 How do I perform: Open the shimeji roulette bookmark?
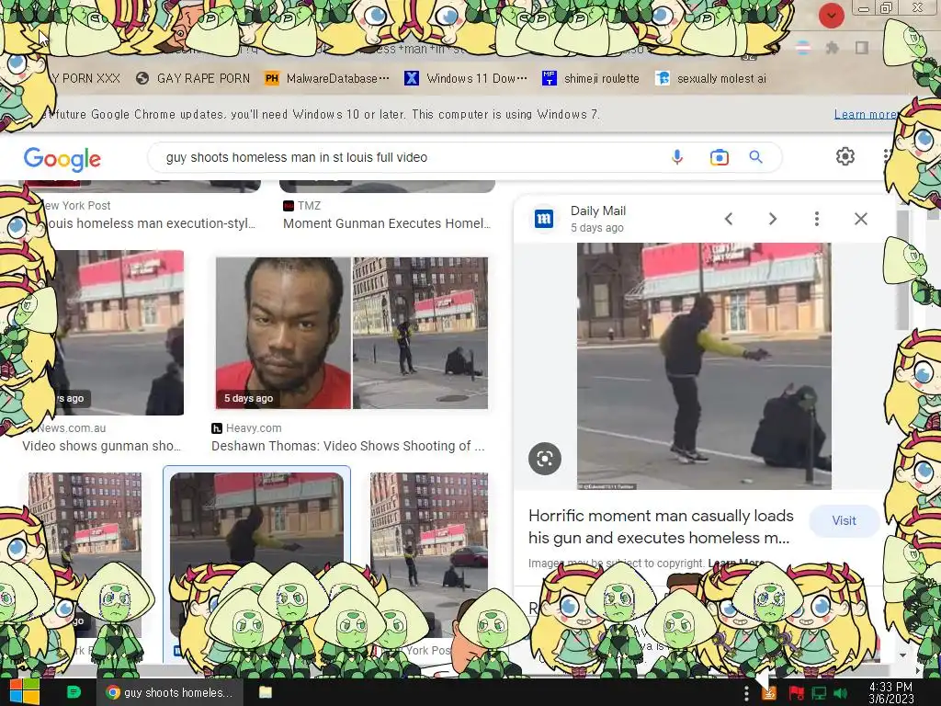click(x=591, y=78)
